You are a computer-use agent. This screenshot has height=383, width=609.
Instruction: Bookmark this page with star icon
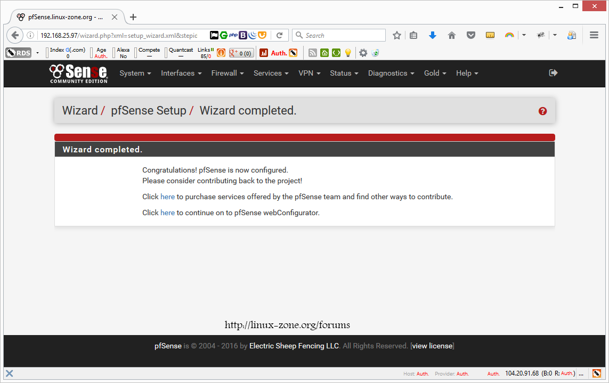397,36
